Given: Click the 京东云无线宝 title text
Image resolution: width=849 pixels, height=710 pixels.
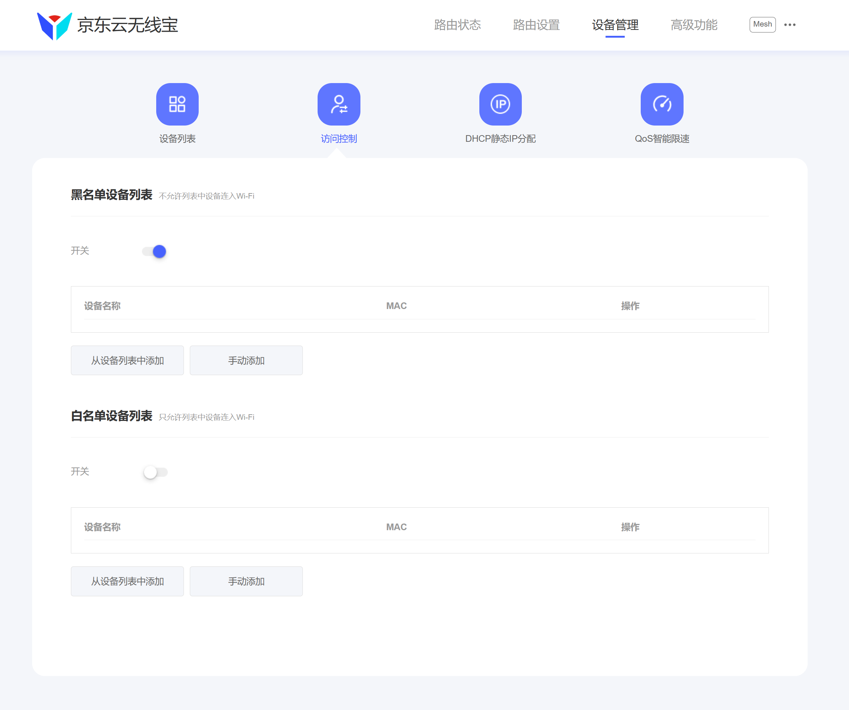Looking at the screenshot, I should [128, 25].
